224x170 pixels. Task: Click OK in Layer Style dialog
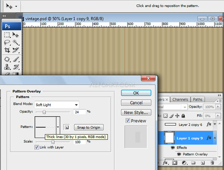(136, 93)
